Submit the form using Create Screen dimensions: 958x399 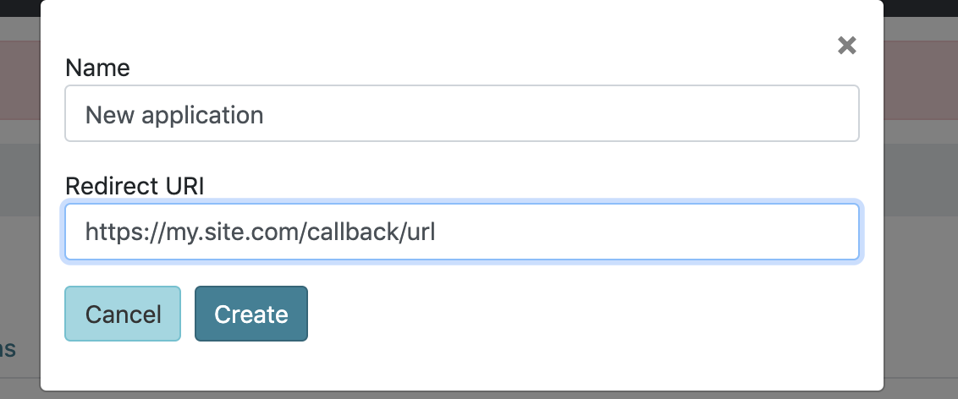pyautogui.click(x=251, y=314)
